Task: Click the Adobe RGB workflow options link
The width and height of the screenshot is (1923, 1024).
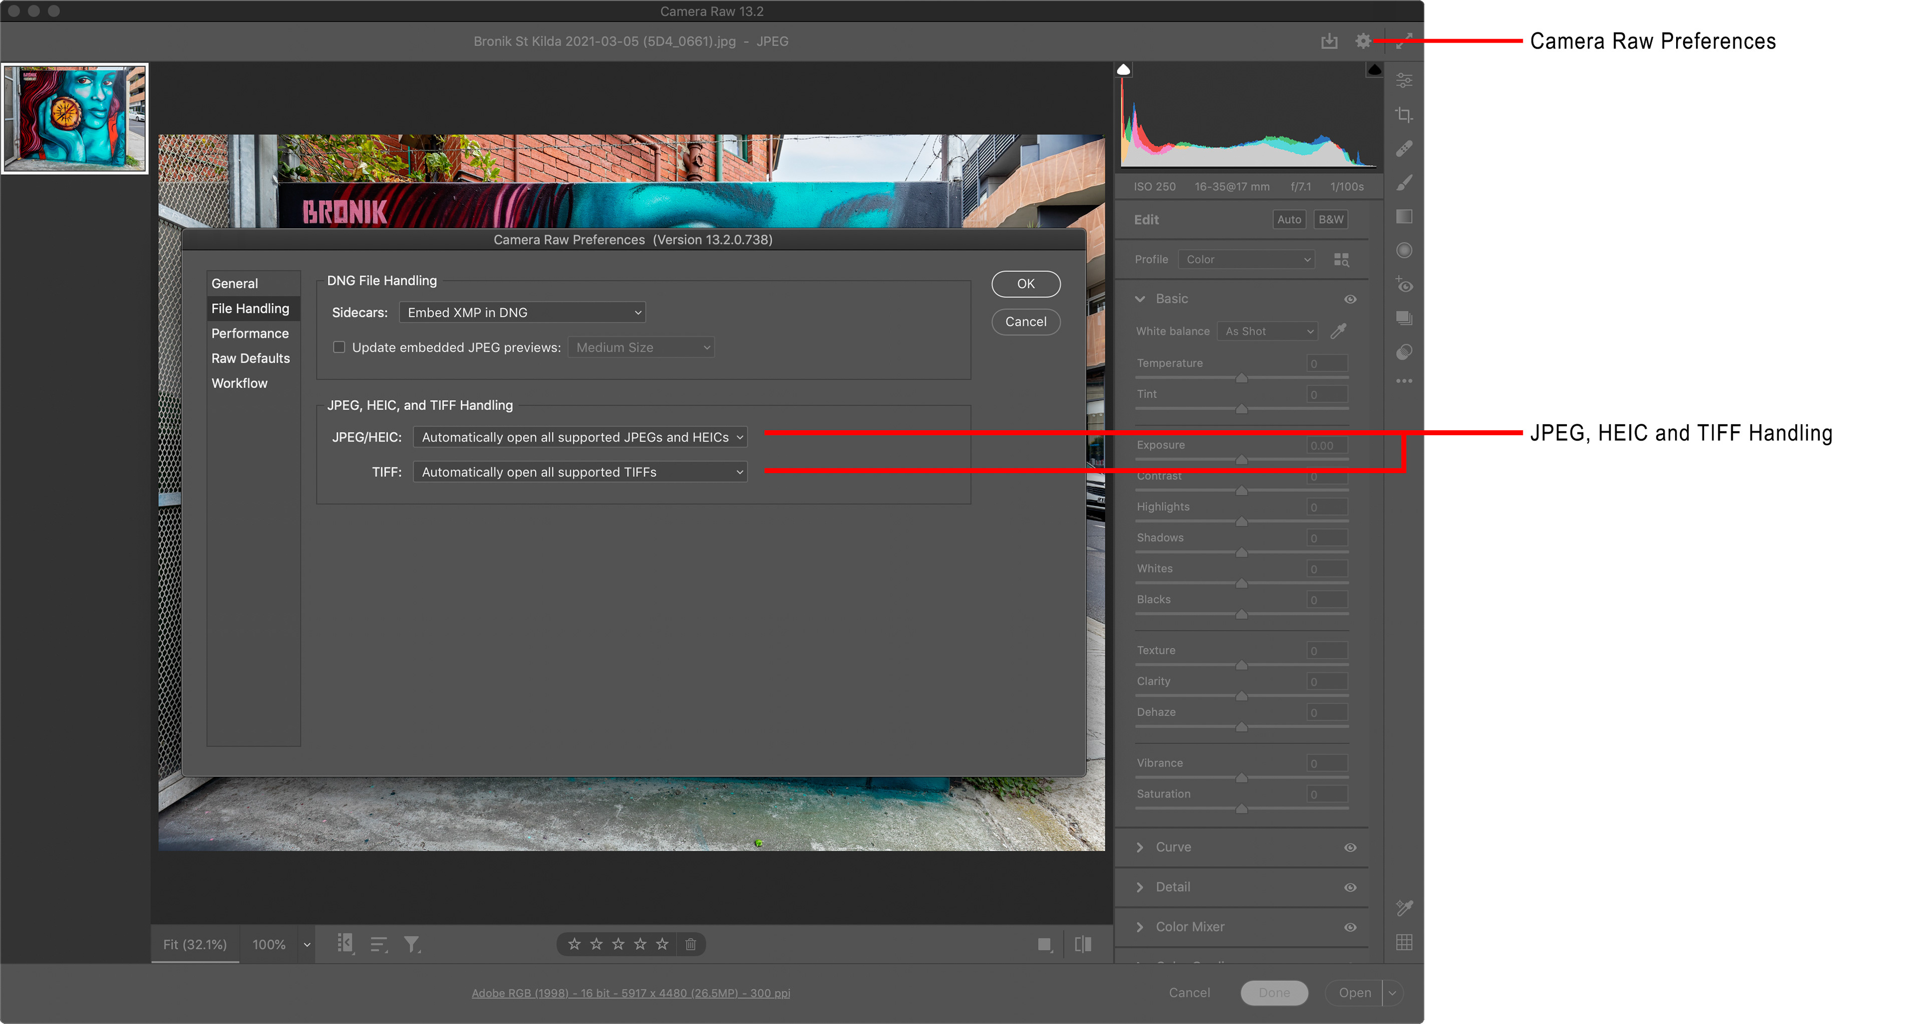Action: click(x=630, y=992)
